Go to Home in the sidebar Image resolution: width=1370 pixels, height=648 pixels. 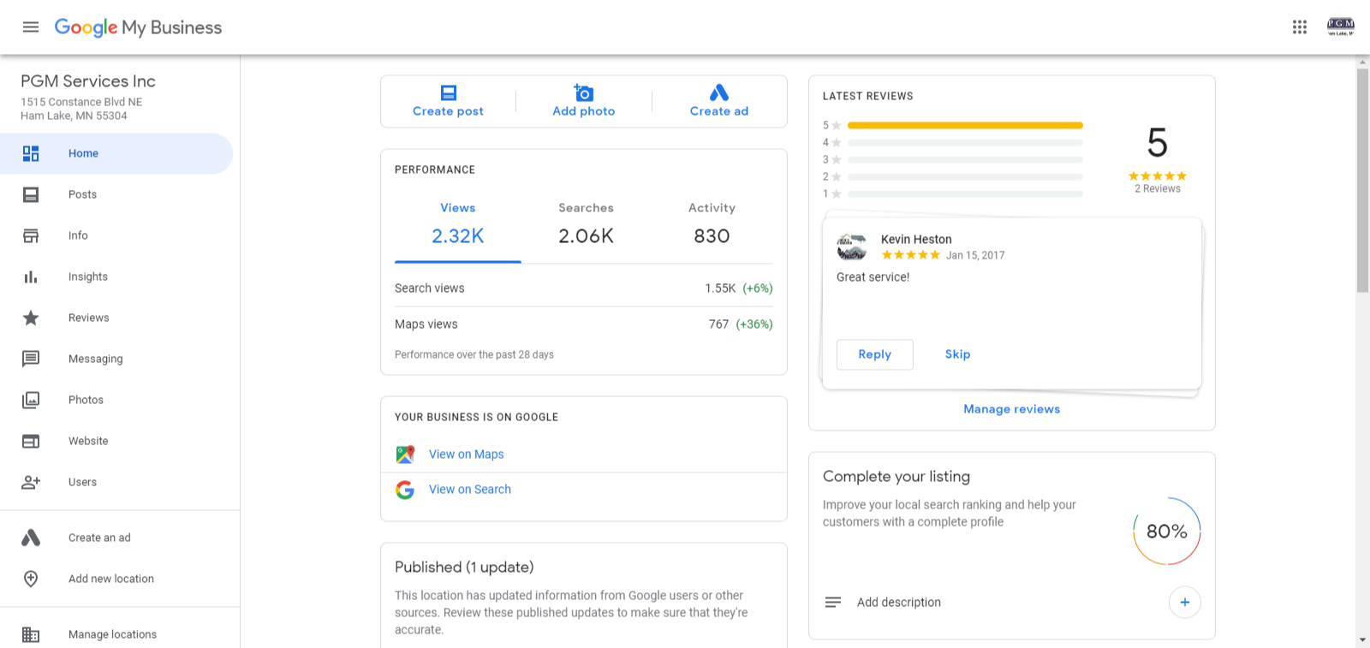click(x=83, y=153)
